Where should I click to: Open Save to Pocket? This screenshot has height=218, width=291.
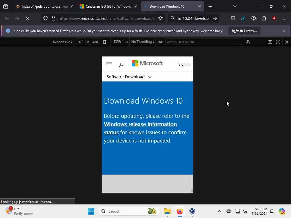(233, 18)
